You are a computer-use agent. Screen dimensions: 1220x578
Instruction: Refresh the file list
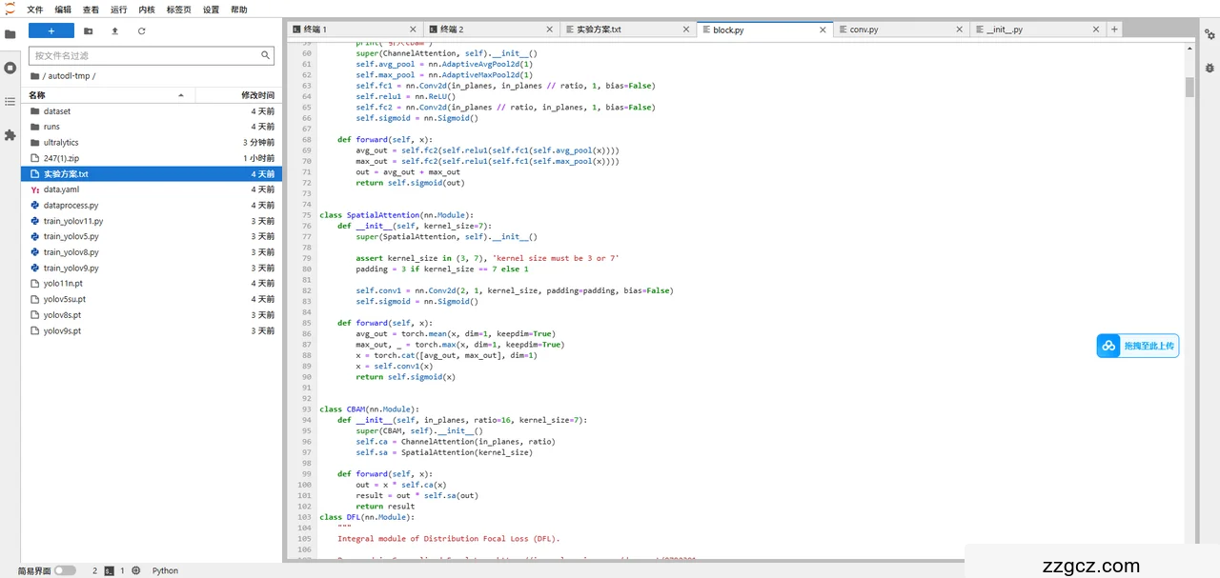point(142,30)
